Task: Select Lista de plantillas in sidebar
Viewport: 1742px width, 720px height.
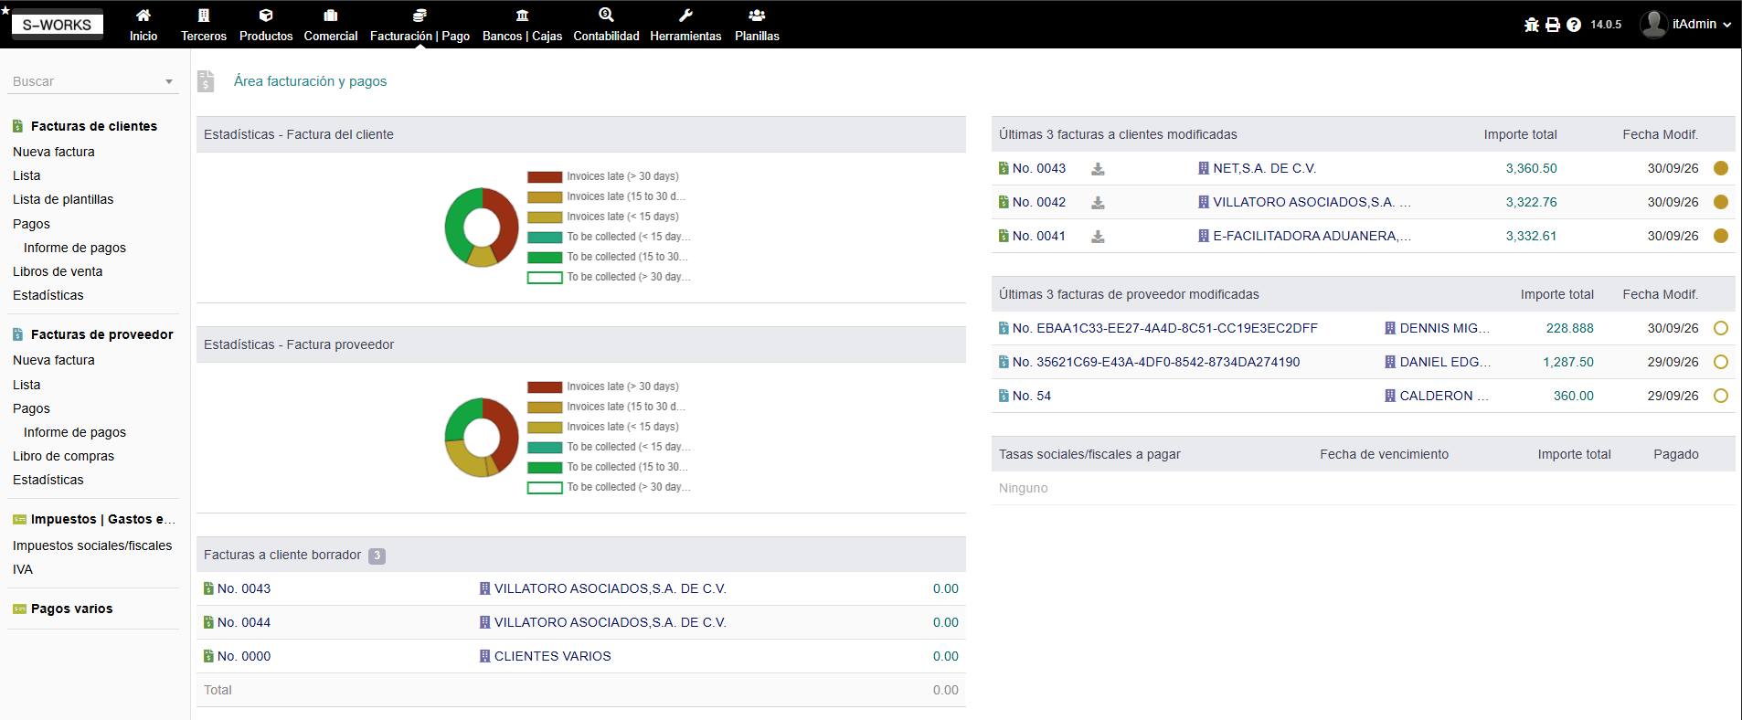Action: point(63,199)
